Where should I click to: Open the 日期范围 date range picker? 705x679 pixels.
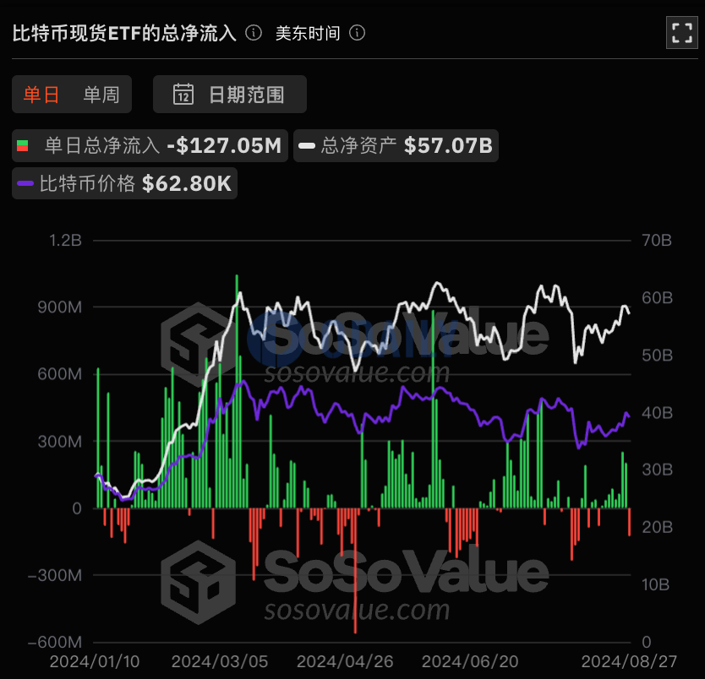230,95
